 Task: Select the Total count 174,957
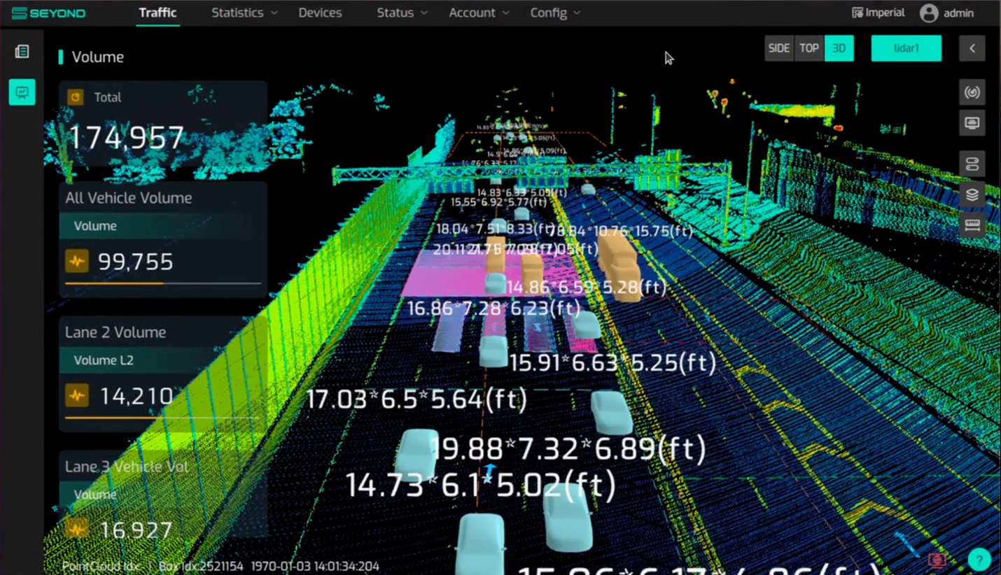(x=127, y=138)
